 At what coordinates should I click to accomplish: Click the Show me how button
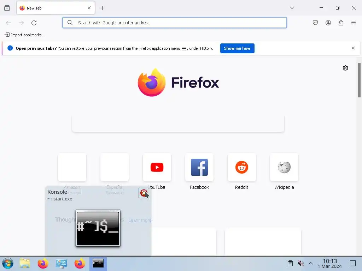click(x=237, y=48)
